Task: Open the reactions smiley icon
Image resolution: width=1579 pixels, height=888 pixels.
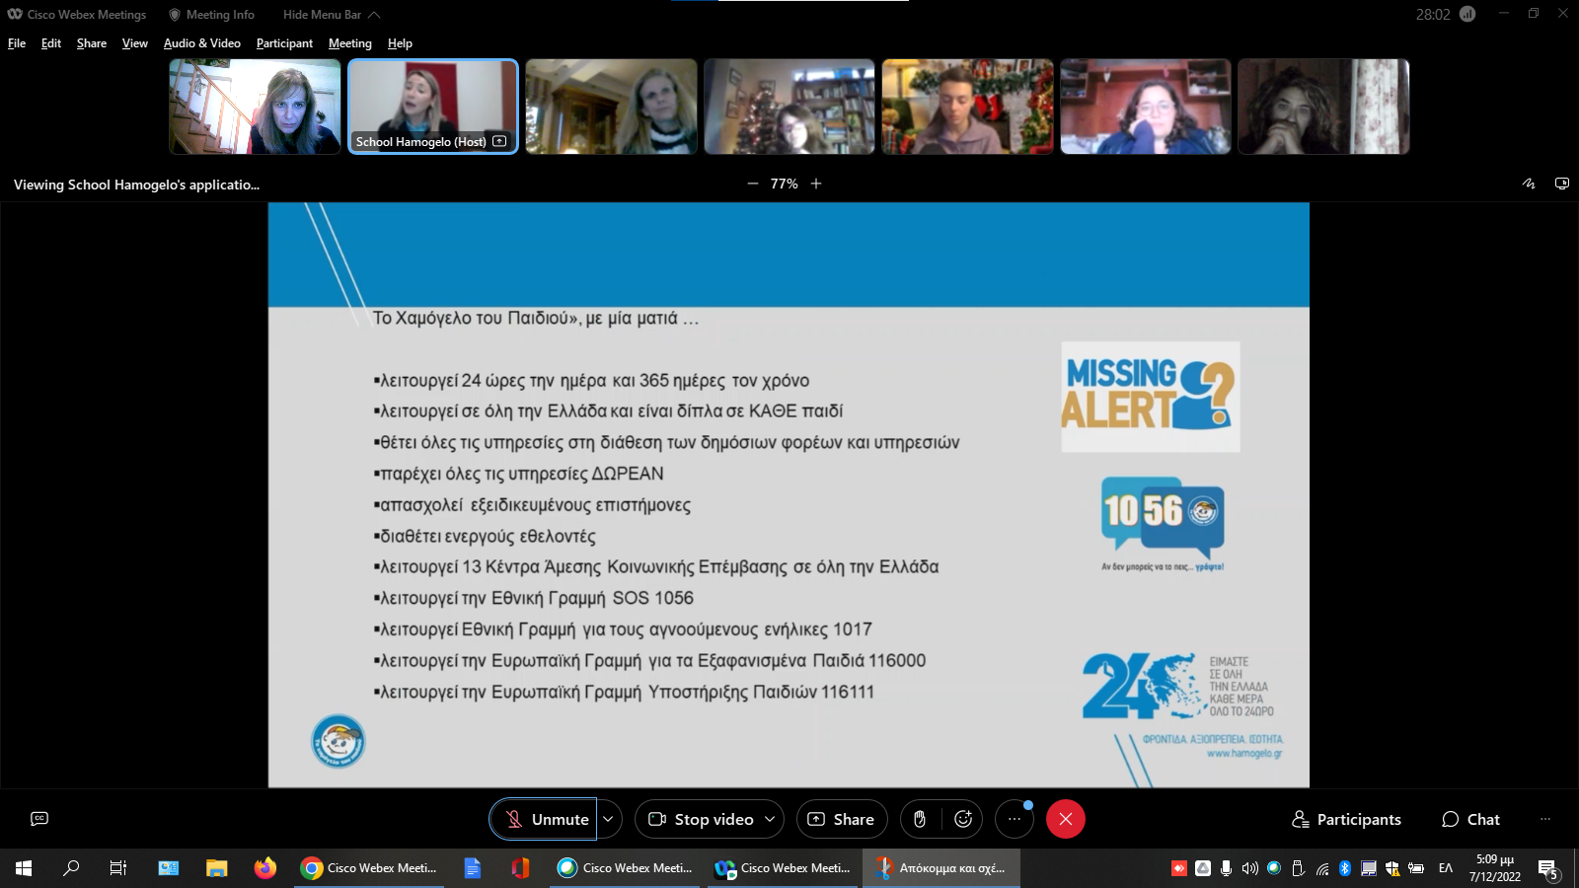Action: (x=963, y=819)
